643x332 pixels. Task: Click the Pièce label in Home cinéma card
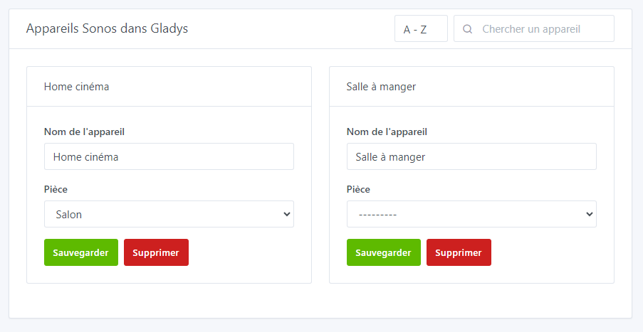(x=56, y=189)
